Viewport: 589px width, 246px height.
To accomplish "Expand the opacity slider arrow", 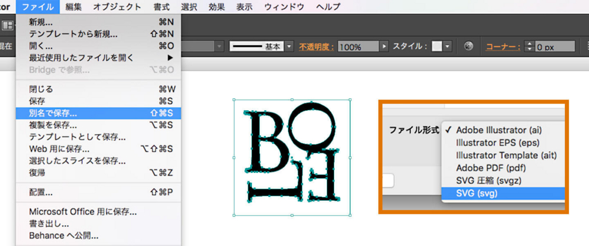I will (x=384, y=47).
